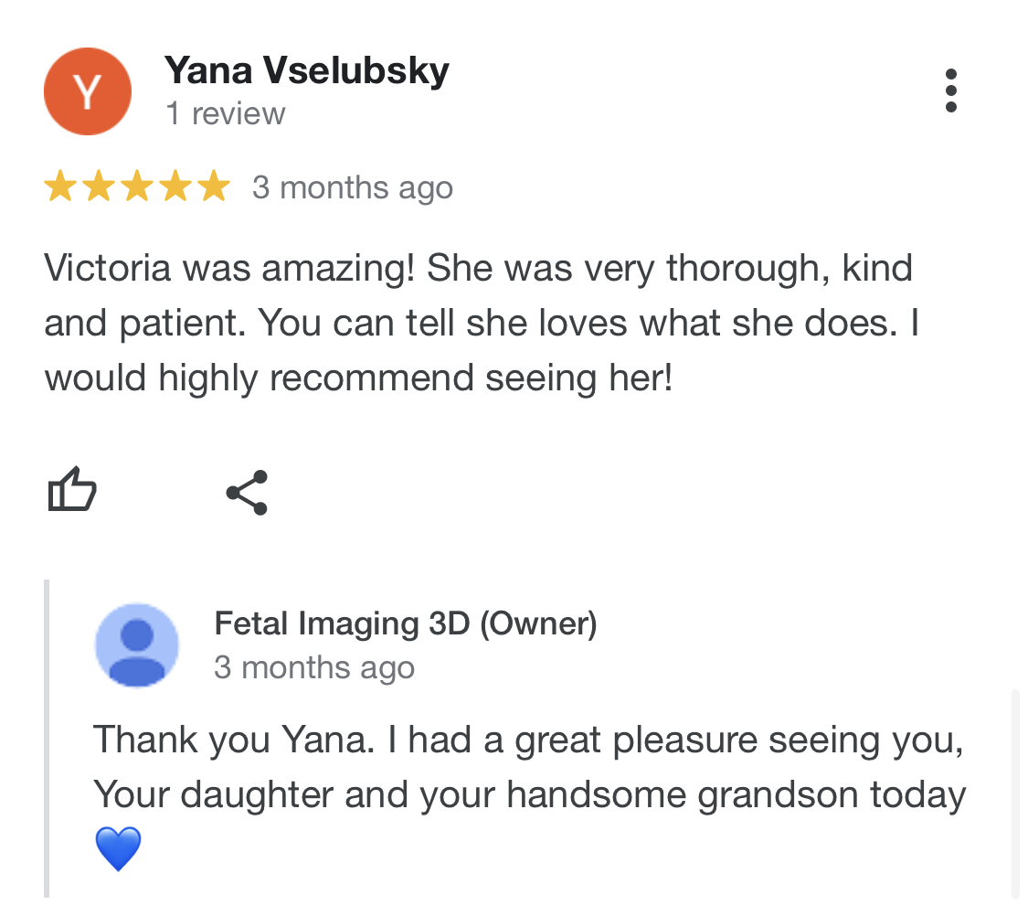Image resolution: width=1028 pixels, height=905 pixels.
Task: Click the "1 review" count
Action: pyautogui.click(x=225, y=114)
